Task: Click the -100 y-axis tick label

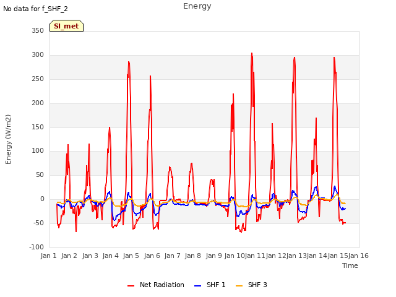Action: (x=37, y=247)
